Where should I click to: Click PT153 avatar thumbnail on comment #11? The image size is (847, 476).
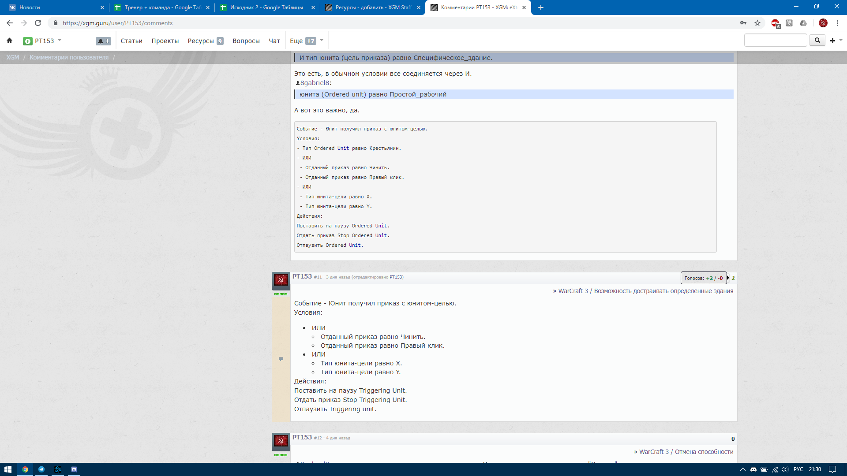(281, 280)
